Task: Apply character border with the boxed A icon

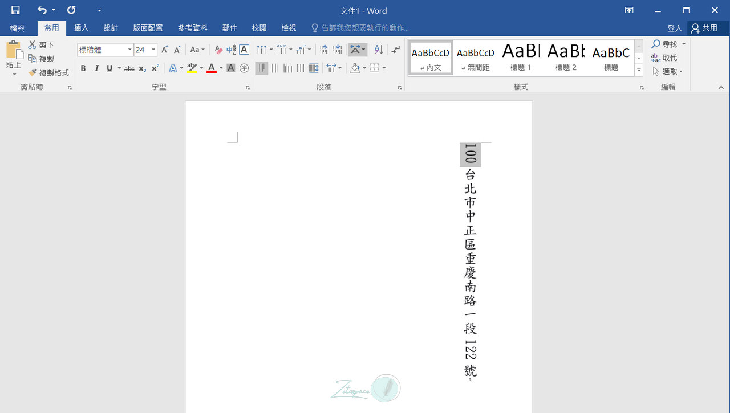Action: pos(244,50)
